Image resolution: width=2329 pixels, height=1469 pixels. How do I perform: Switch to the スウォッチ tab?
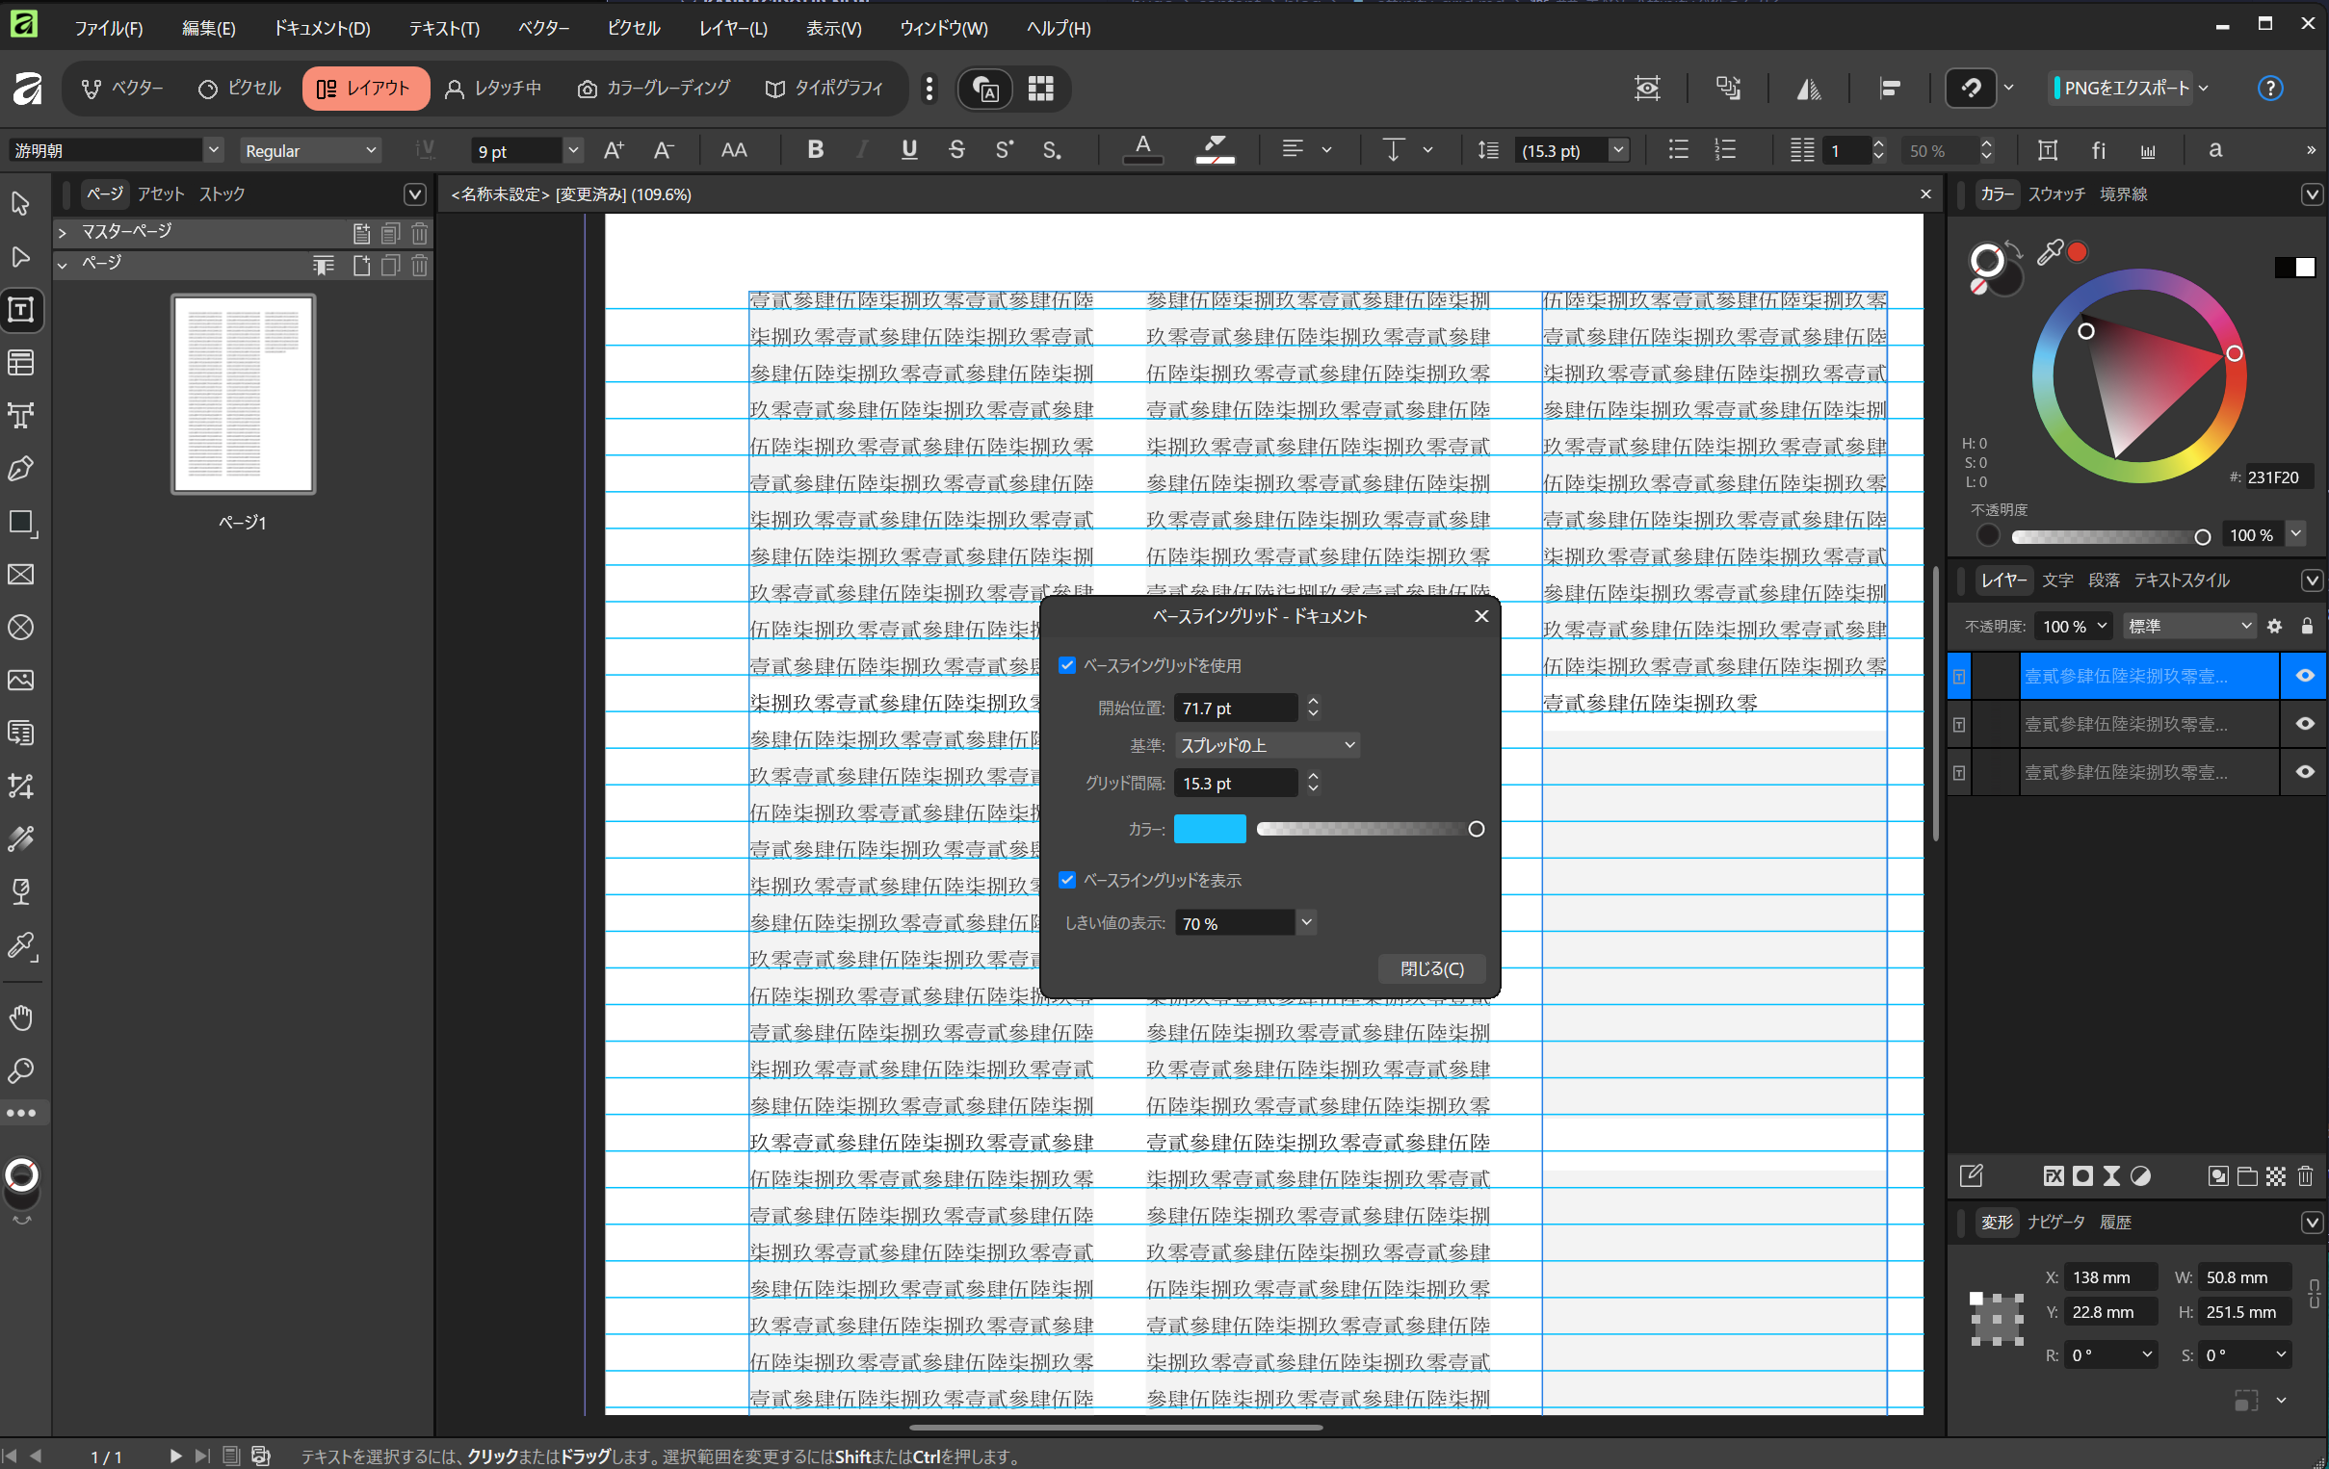tap(2055, 194)
